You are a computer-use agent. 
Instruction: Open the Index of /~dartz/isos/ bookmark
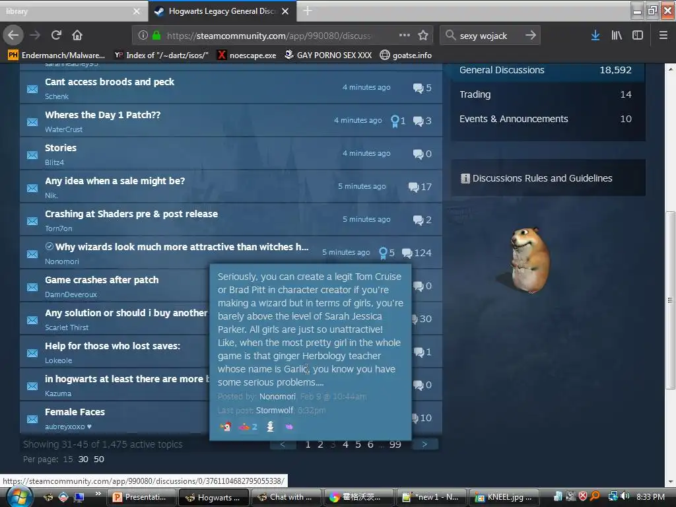click(x=162, y=55)
